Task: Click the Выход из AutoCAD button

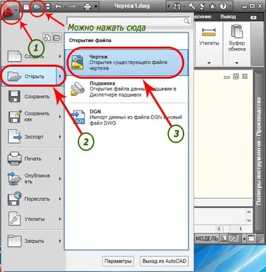Action: 164,261
